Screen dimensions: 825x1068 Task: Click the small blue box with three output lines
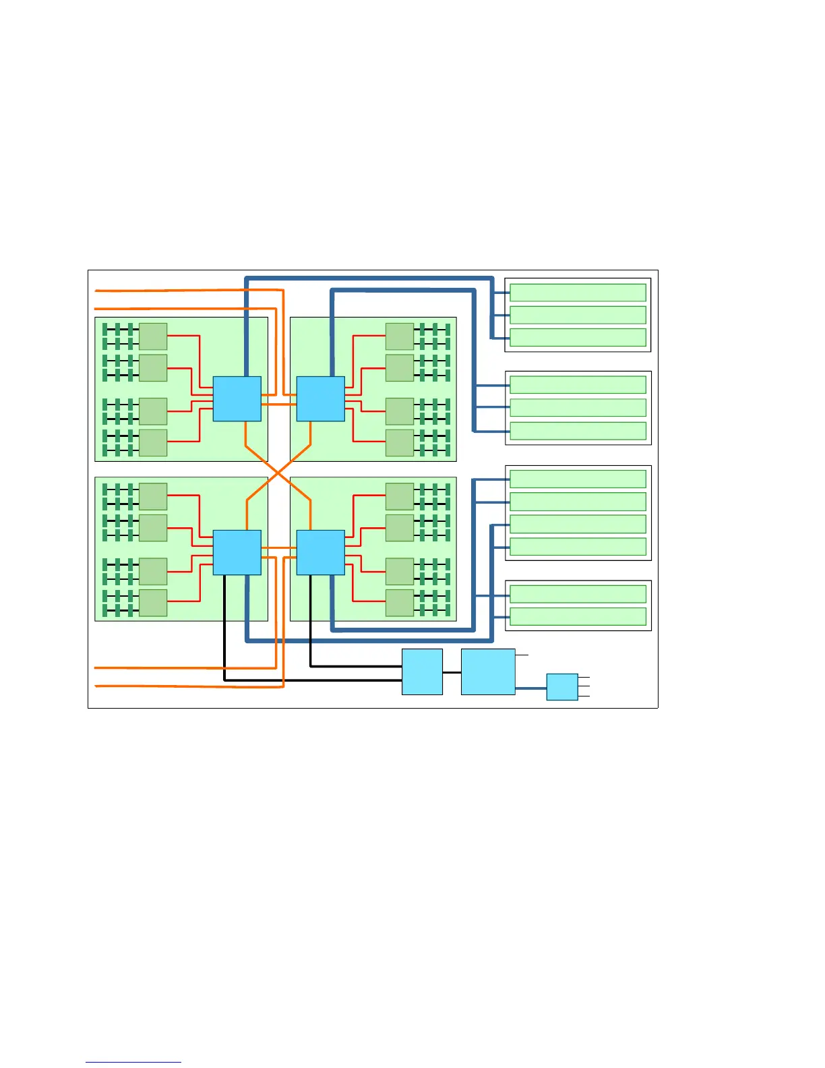(x=562, y=686)
